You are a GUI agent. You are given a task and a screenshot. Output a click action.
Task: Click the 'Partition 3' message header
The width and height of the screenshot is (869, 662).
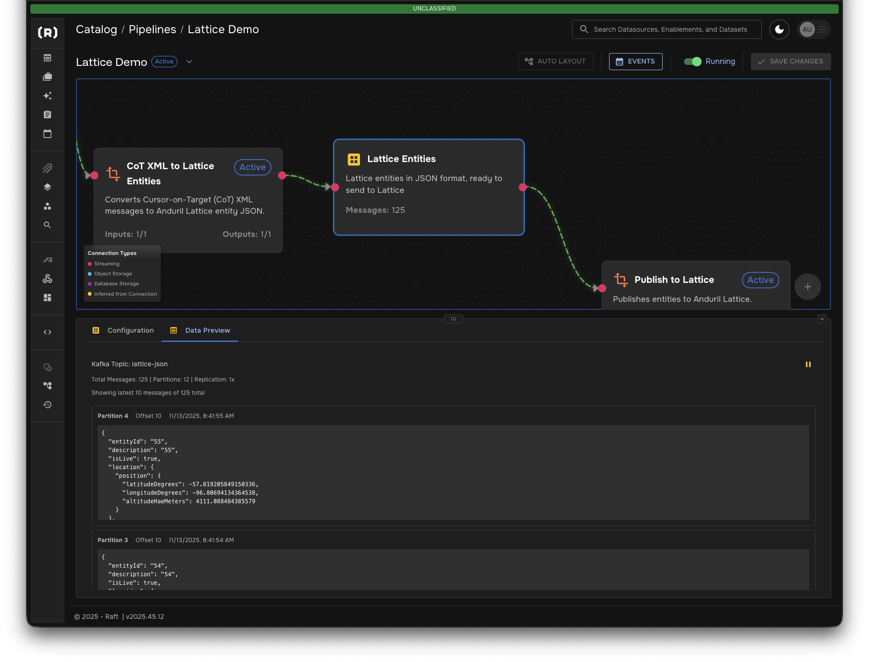coord(113,540)
